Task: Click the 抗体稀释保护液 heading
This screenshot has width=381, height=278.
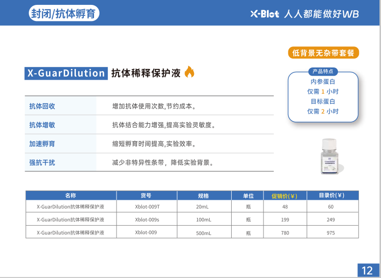Action: [146, 73]
